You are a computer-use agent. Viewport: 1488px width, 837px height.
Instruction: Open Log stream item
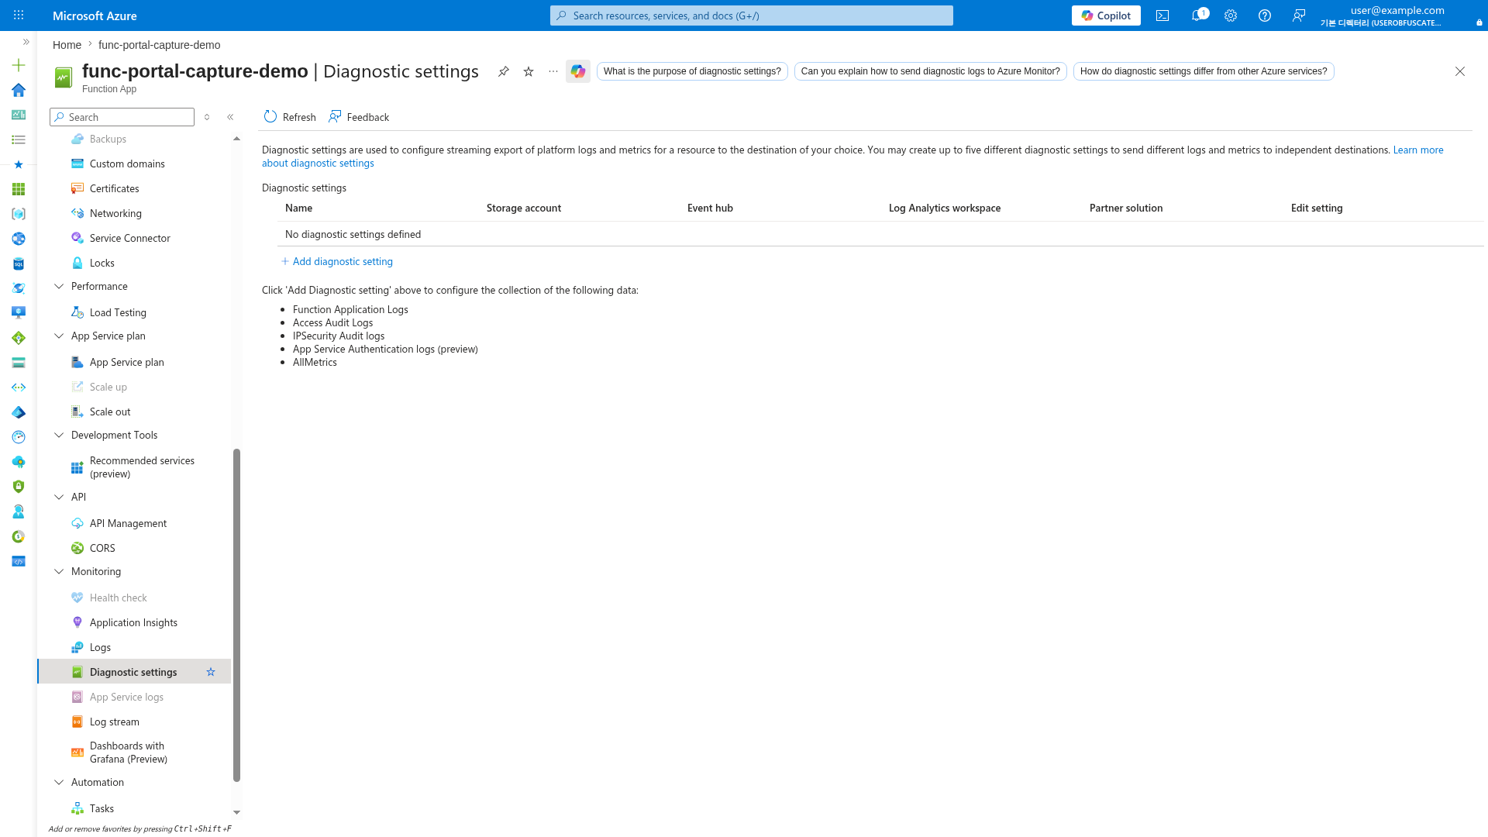pos(134,722)
